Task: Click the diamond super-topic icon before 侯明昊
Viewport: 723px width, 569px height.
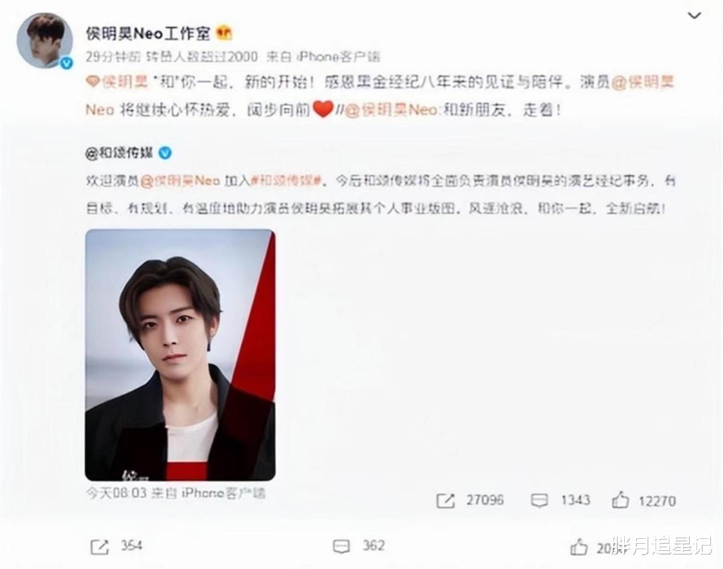Action: [92, 82]
